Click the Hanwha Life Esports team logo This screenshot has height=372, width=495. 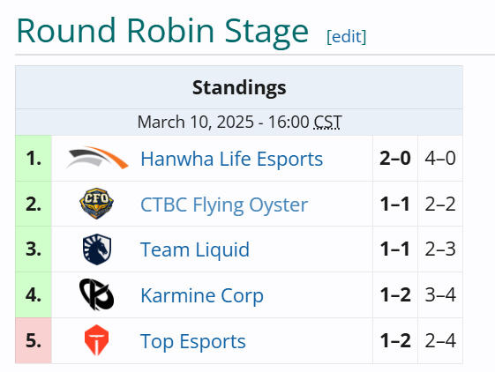[x=97, y=158]
